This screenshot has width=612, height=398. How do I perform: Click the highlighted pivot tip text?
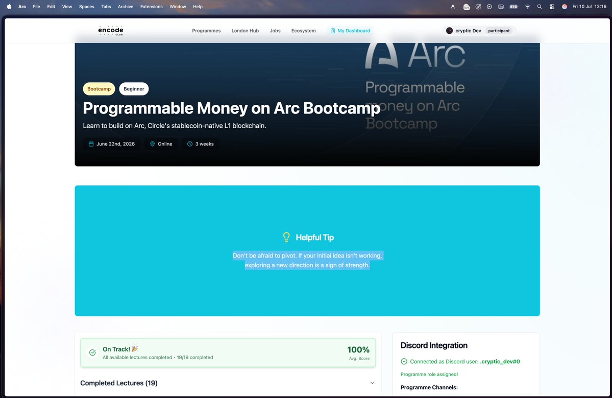point(307,260)
